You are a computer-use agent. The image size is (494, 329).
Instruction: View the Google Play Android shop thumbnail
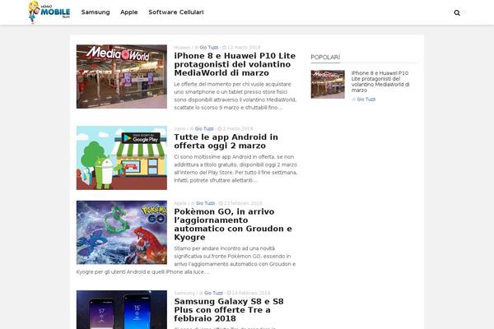pos(122,158)
